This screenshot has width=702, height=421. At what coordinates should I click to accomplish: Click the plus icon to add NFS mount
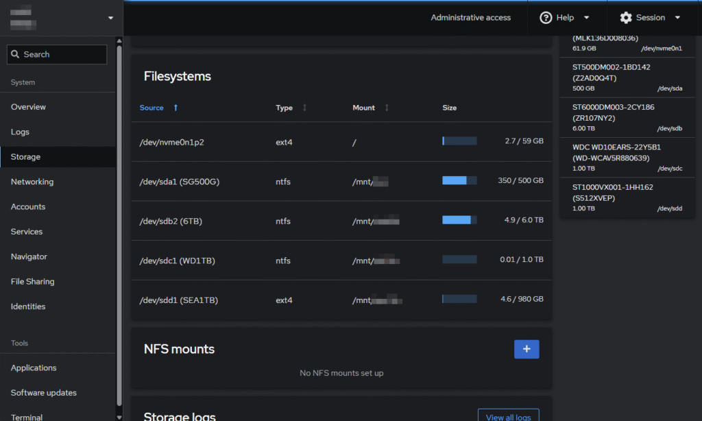tap(526, 349)
